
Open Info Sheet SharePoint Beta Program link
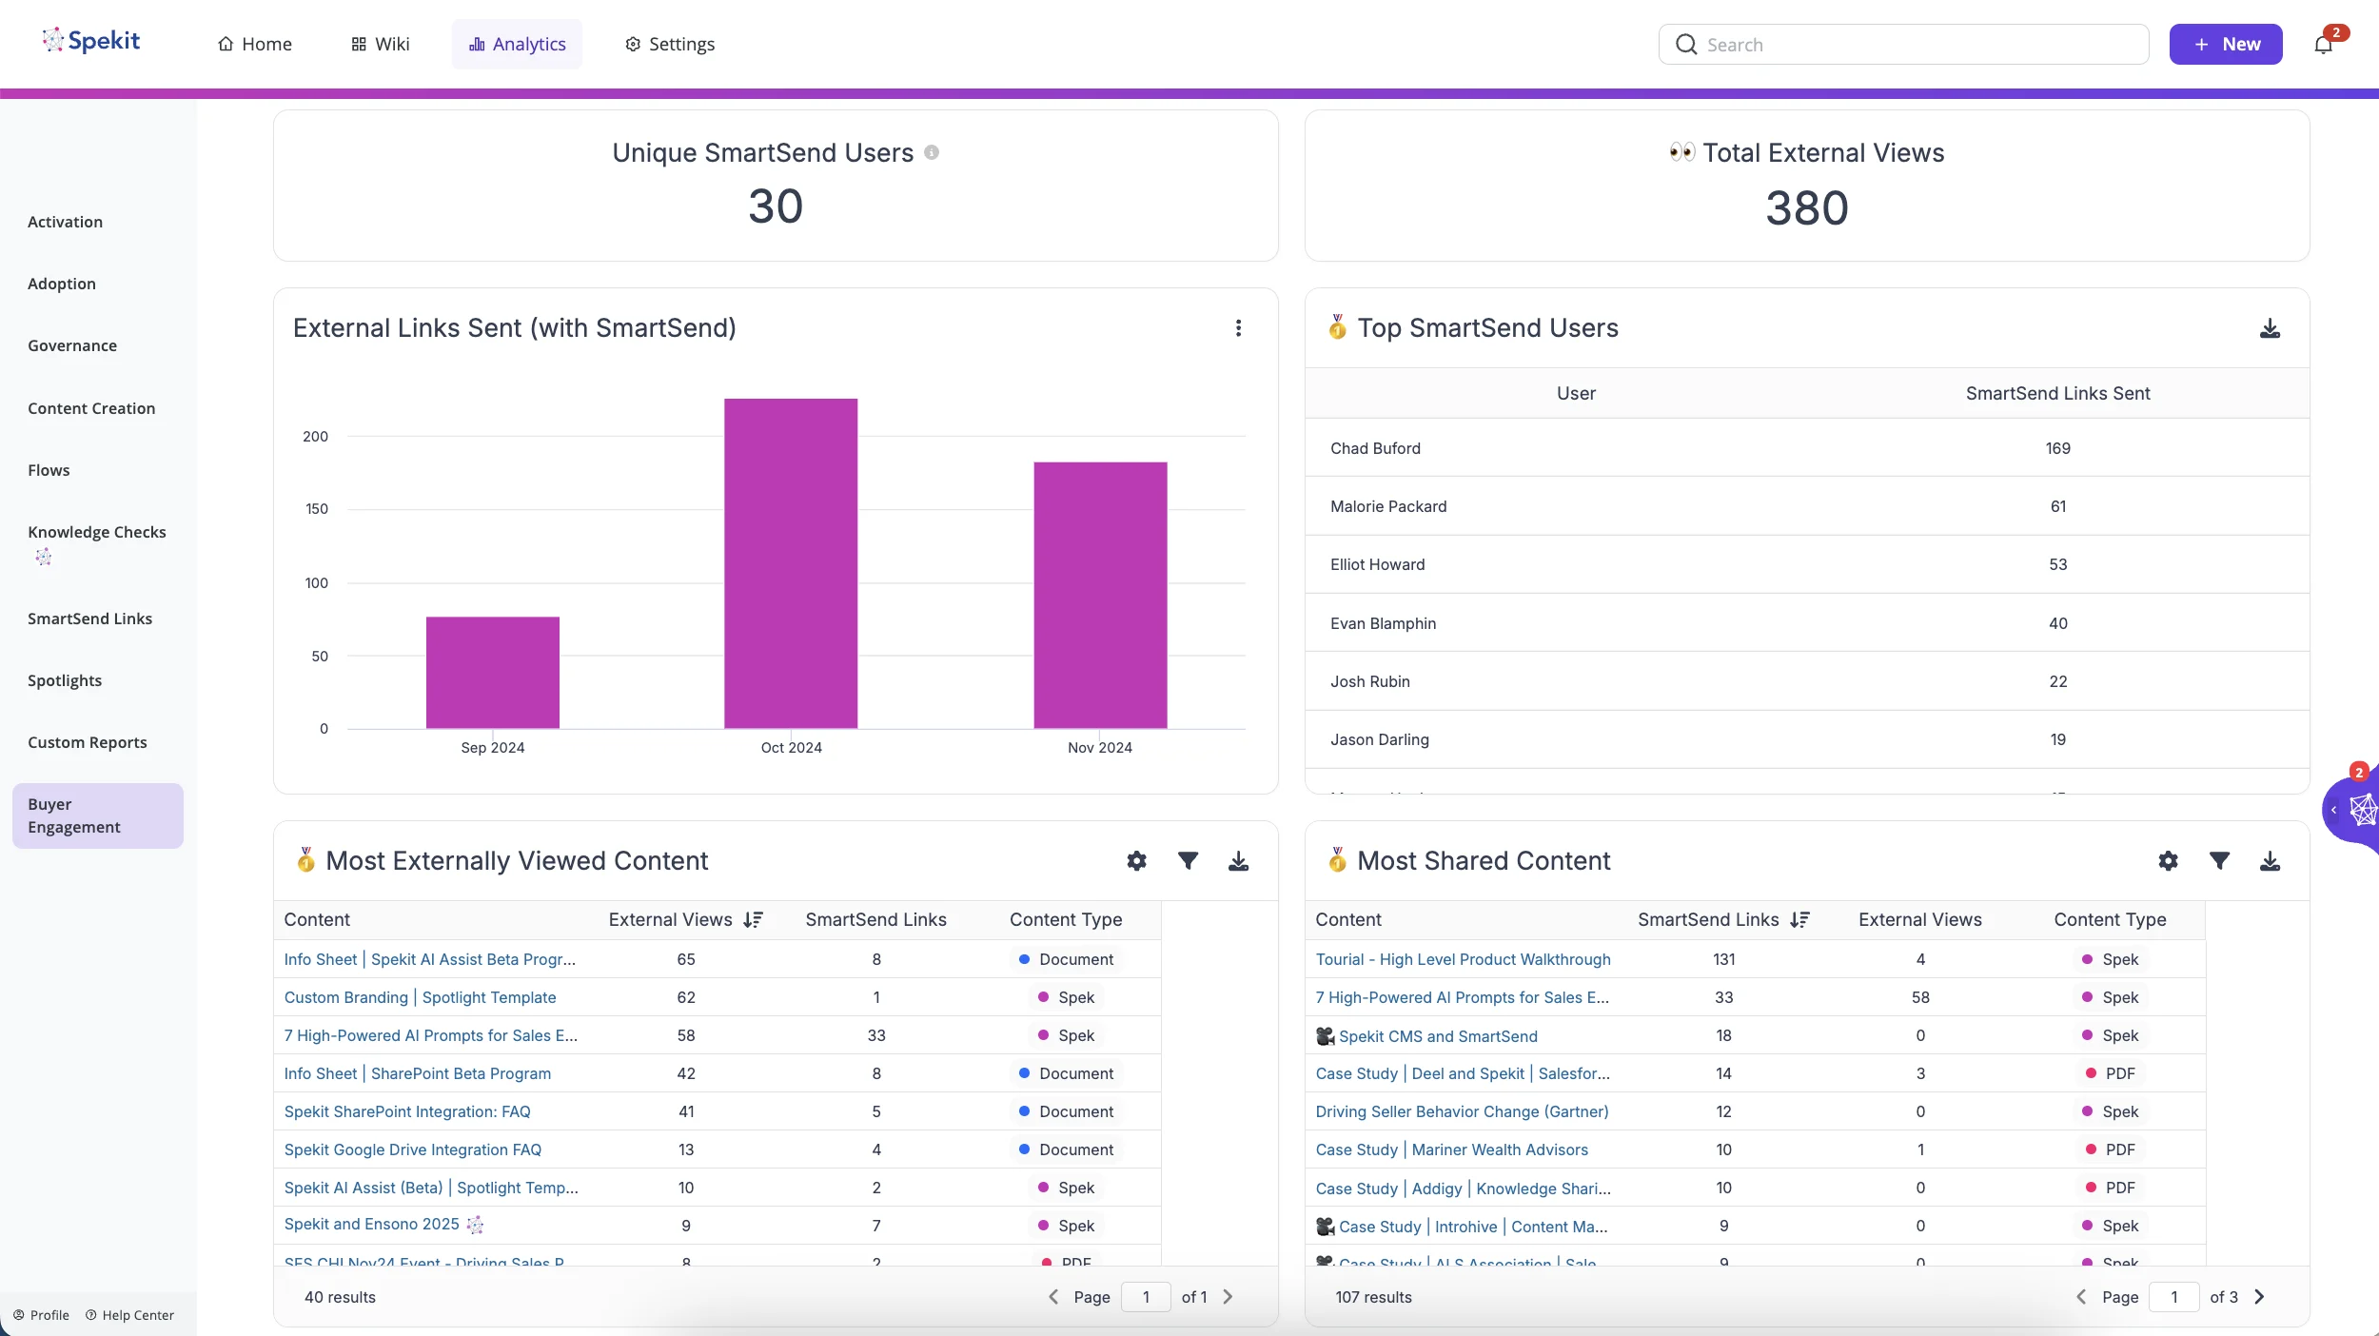[417, 1073]
